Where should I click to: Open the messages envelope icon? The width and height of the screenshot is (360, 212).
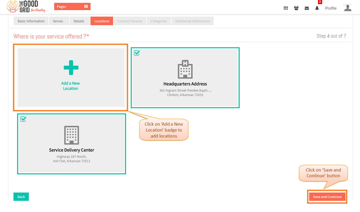click(x=307, y=8)
